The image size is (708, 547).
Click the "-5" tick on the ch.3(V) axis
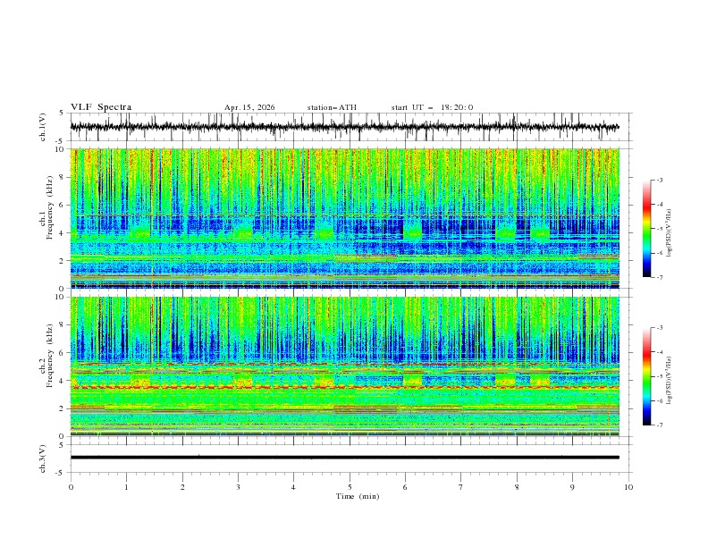coord(60,473)
